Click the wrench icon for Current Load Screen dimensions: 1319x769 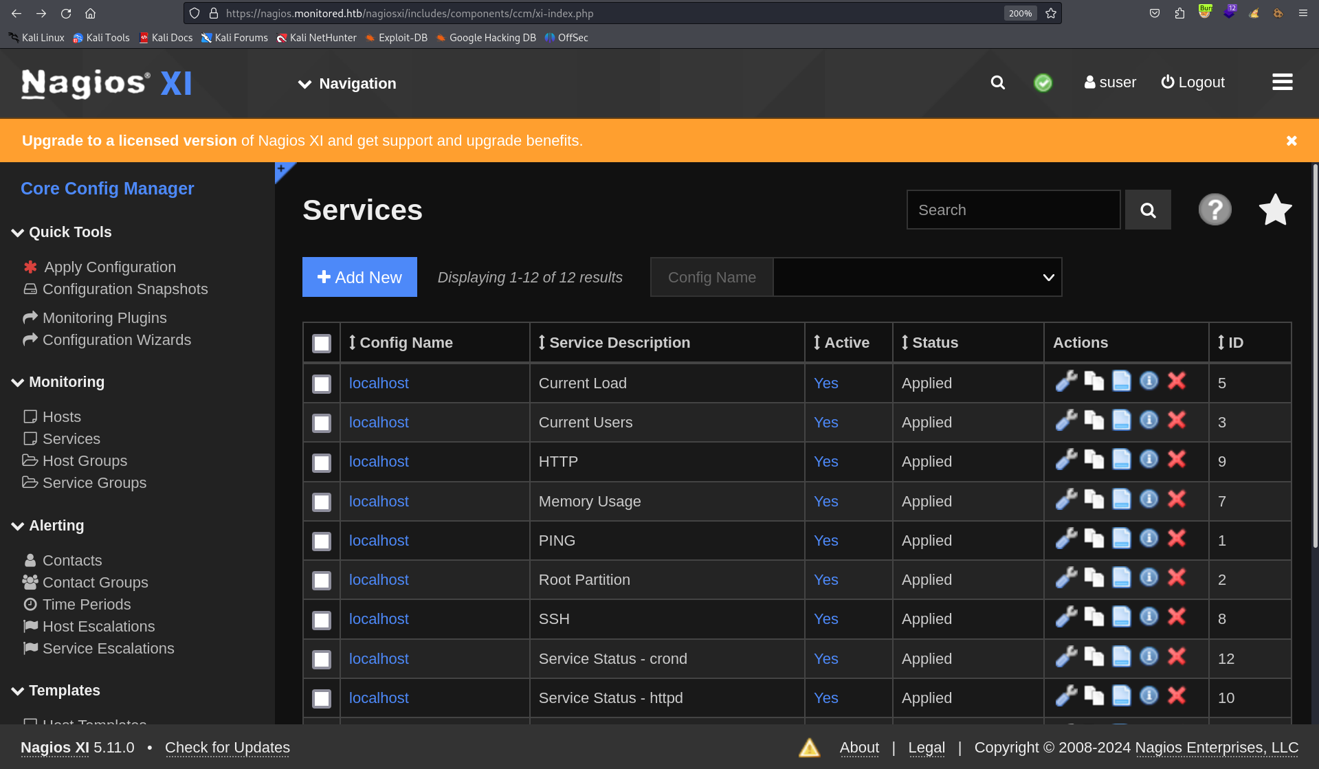coord(1066,381)
